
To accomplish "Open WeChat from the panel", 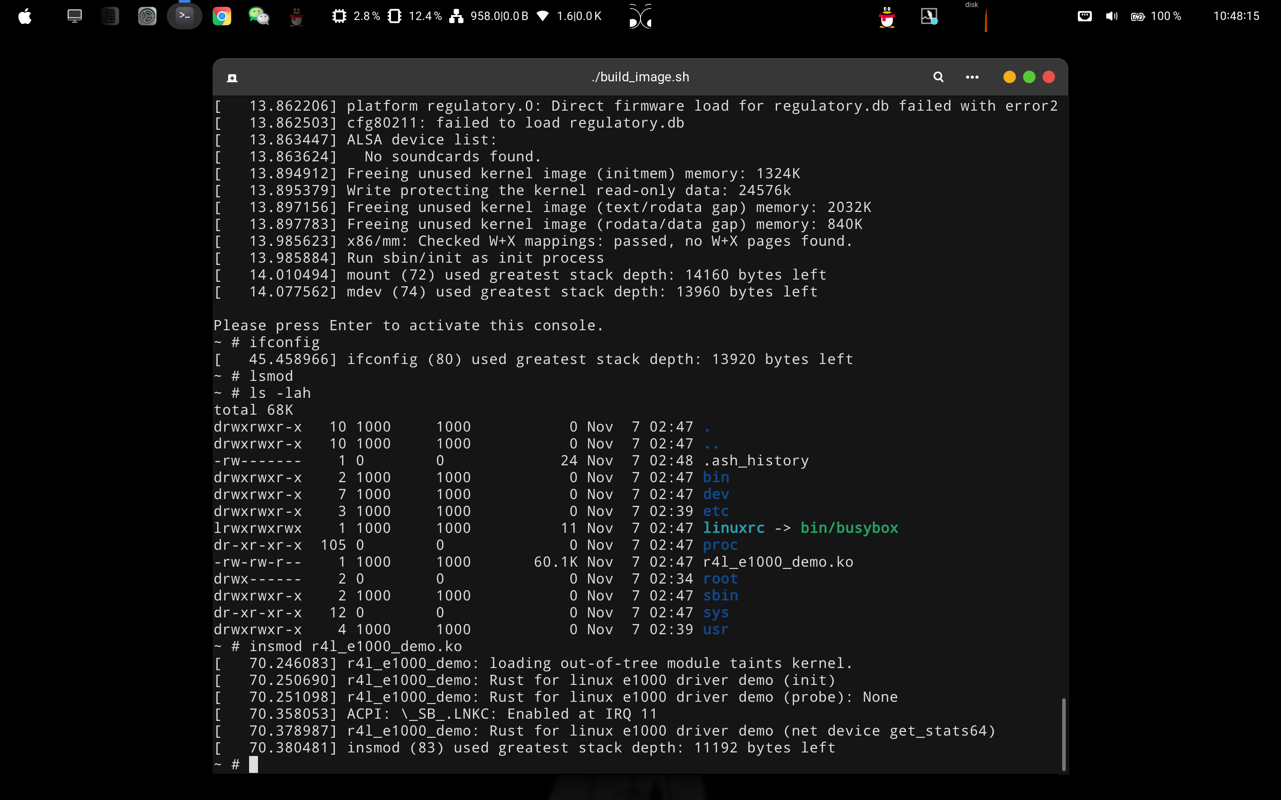I will (259, 16).
